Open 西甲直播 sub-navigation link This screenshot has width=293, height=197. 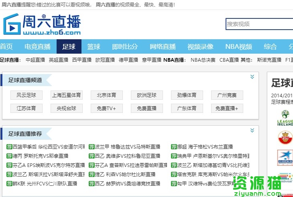[x=82, y=60]
